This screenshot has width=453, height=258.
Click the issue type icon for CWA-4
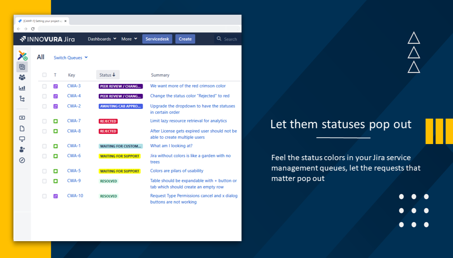(56, 96)
